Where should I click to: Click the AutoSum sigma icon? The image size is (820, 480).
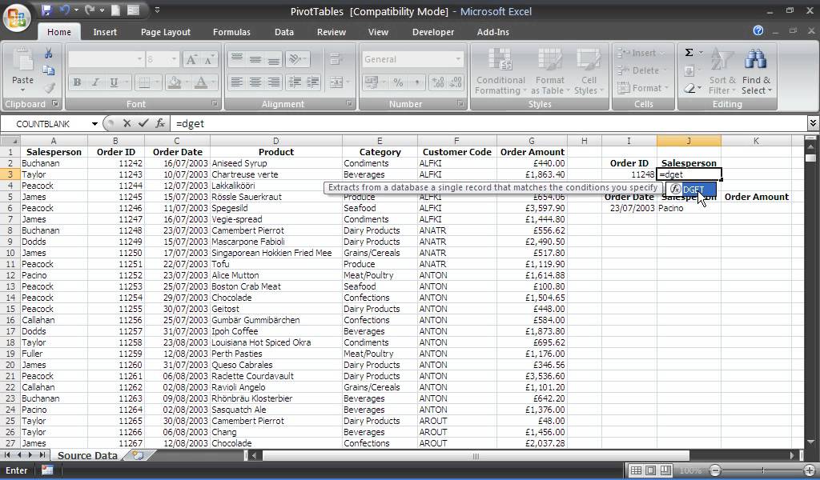point(689,53)
